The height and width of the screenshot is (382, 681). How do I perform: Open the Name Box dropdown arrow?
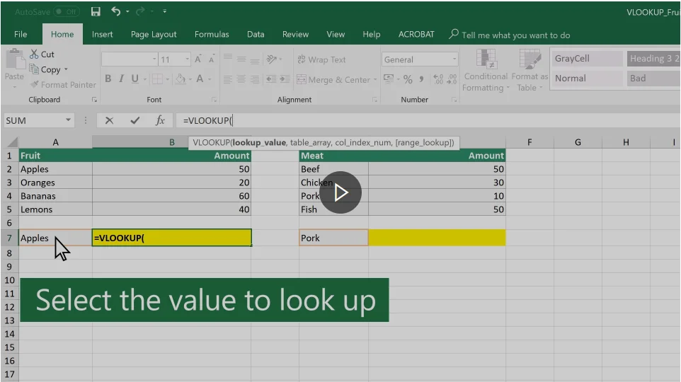(x=68, y=120)
